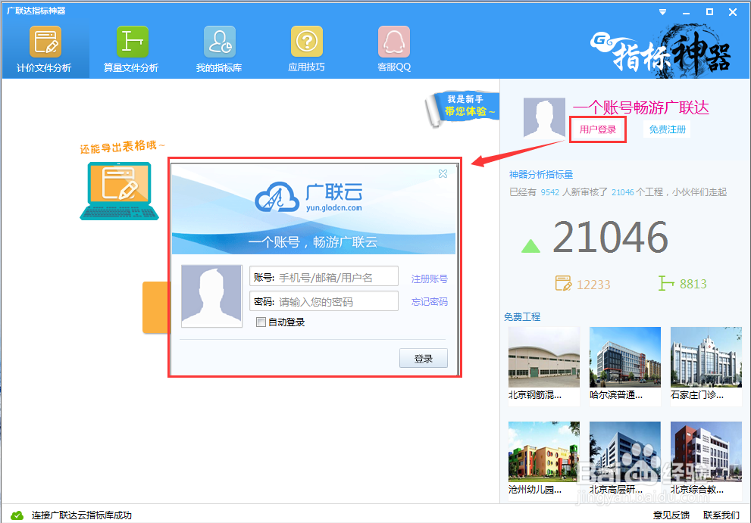Click 一个账号畅游广联达 slogan text
The width and height of the screenshot is (751, 523).
(x=641, y=107)
